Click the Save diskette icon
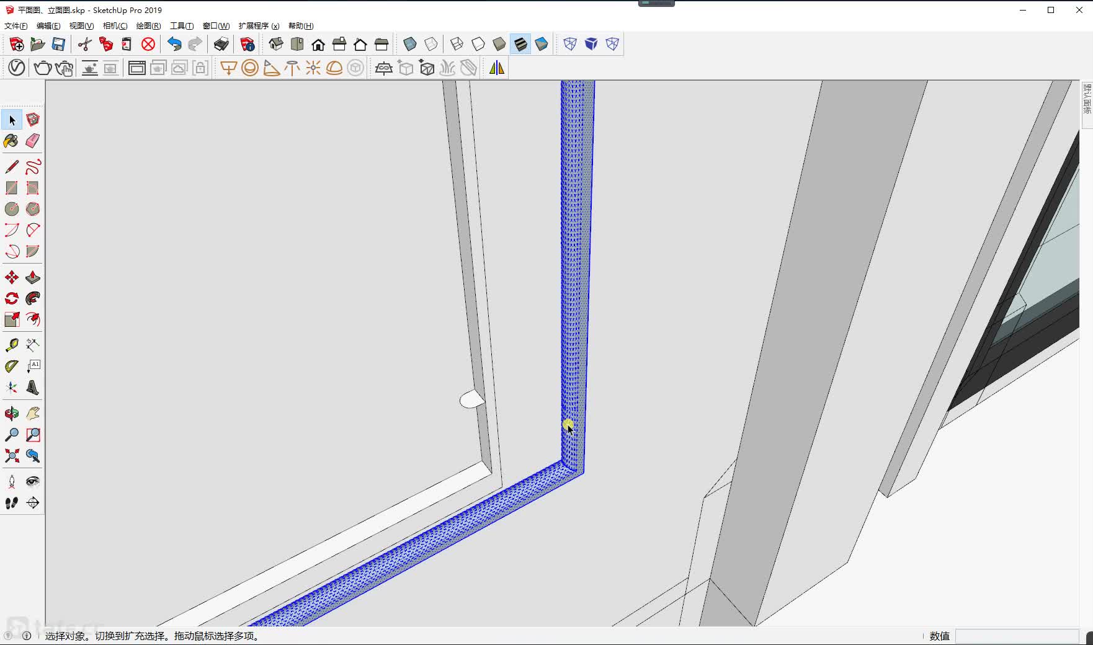Image resolution: width=1093 pixels, height=645 pixels. click(58, 44)
